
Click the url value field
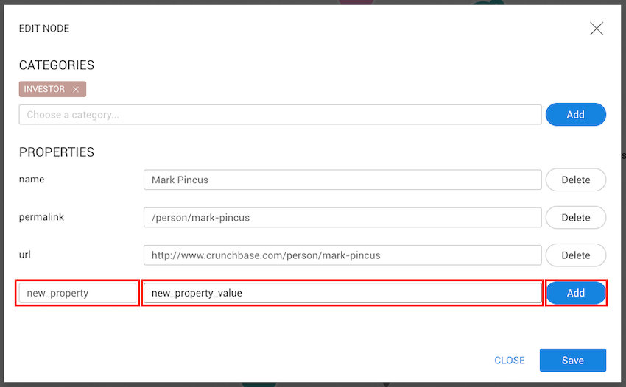[x=342, y=255]
